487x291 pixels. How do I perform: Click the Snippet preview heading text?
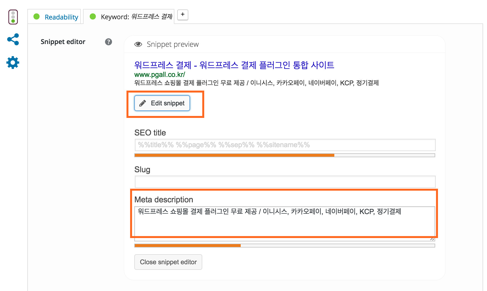pos(173,44)
